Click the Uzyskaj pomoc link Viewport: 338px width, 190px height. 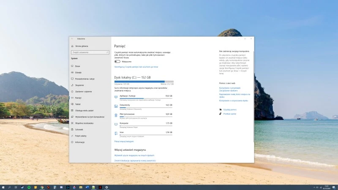(x=230, y=110)
